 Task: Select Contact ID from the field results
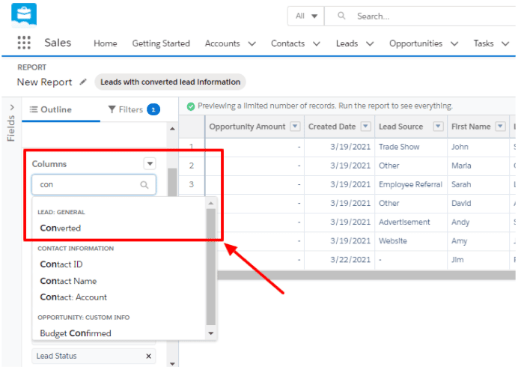pos(61,264)
